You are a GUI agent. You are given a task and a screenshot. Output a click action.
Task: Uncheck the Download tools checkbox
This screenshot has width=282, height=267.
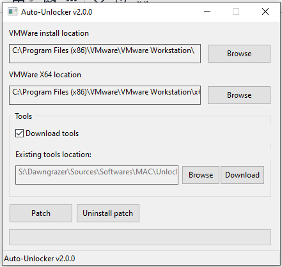(x=19, y=133)
